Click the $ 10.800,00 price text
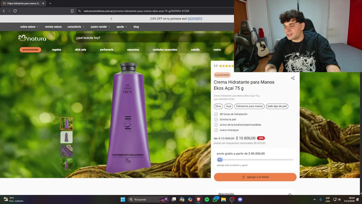The image size is (362, 204). pos(245,138)
